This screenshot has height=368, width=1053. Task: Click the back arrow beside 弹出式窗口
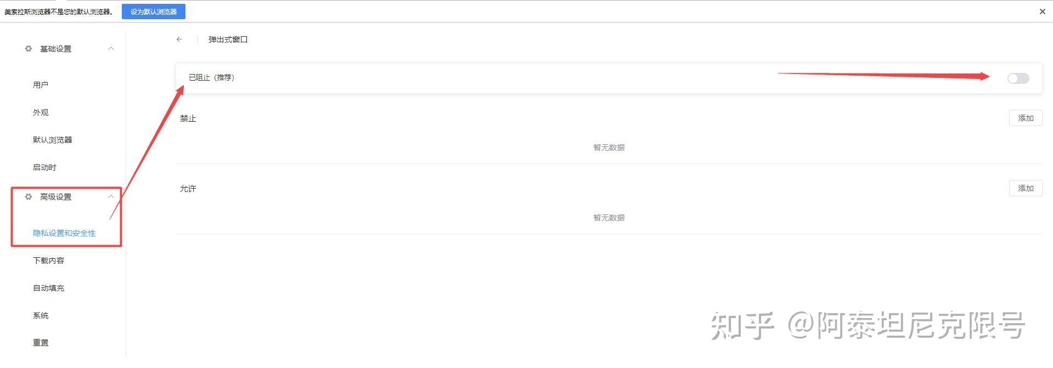[x=179, y=39]
